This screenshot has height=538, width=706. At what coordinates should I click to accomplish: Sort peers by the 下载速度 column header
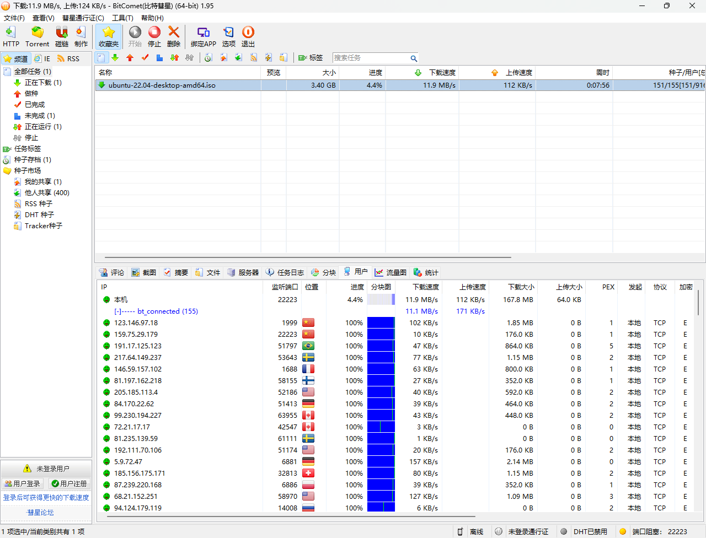pyautogui.click(x=426, y=287)
